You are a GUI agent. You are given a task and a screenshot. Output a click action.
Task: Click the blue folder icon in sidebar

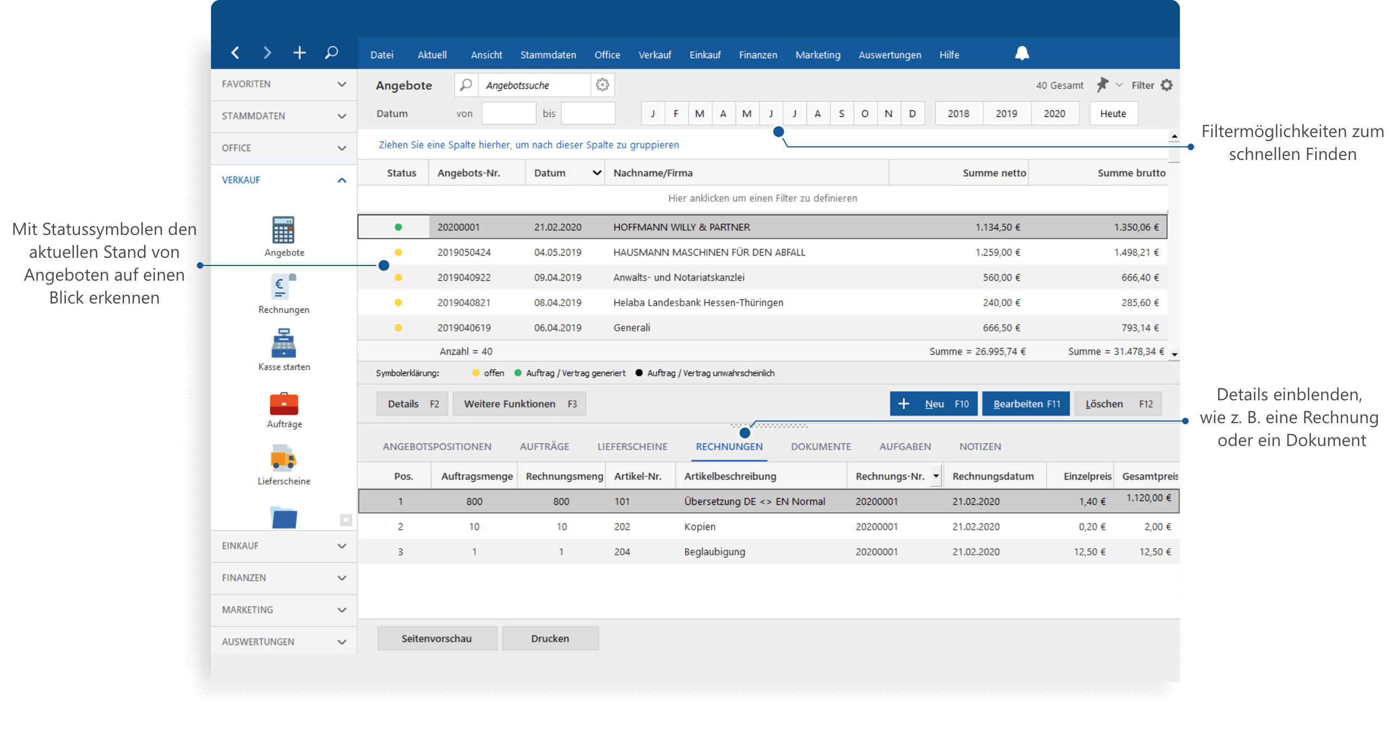tap(284, 518)
